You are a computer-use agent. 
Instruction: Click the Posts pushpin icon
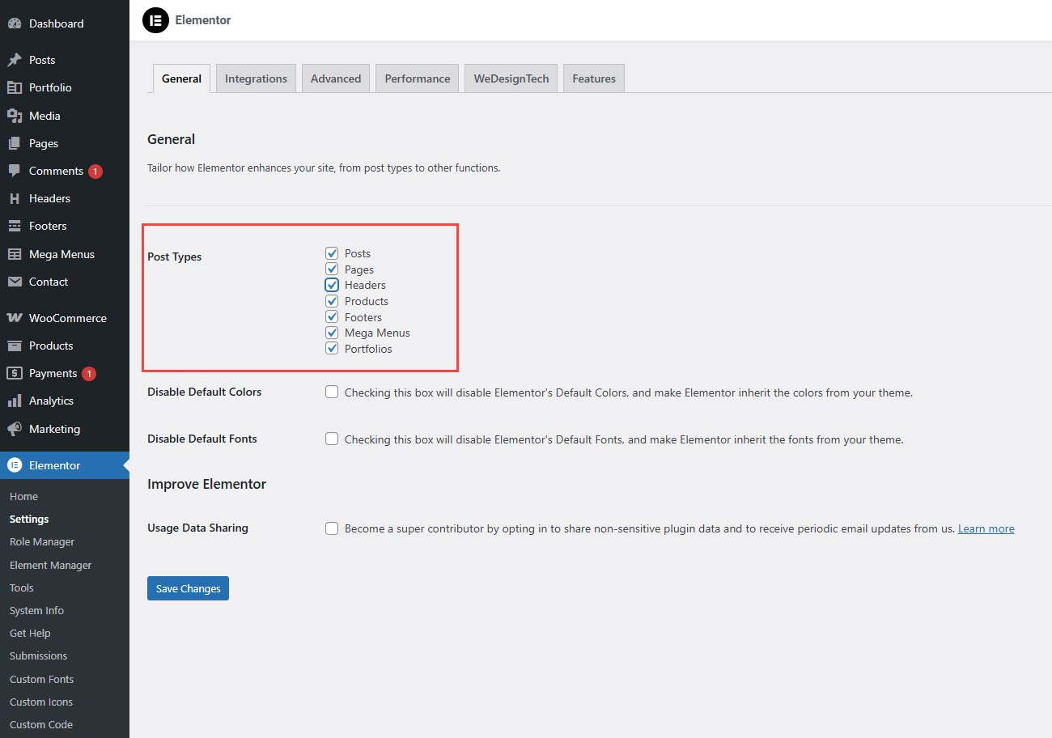coord(15,60)
